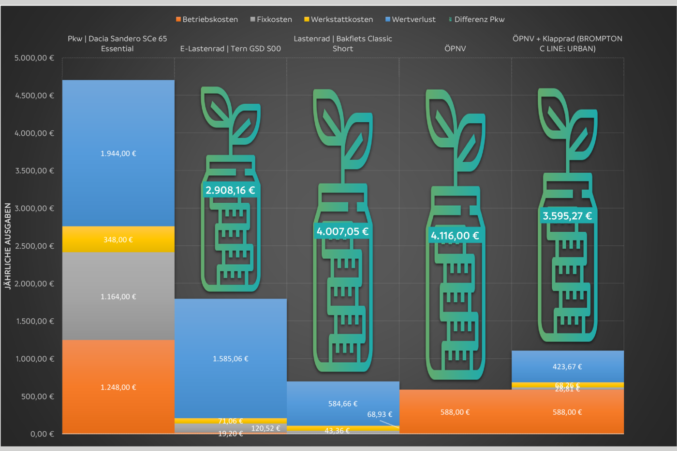Click the 4.500,00 € axis tick label
The height and width of the screenshot is (451, 677).
coord(34,96)
